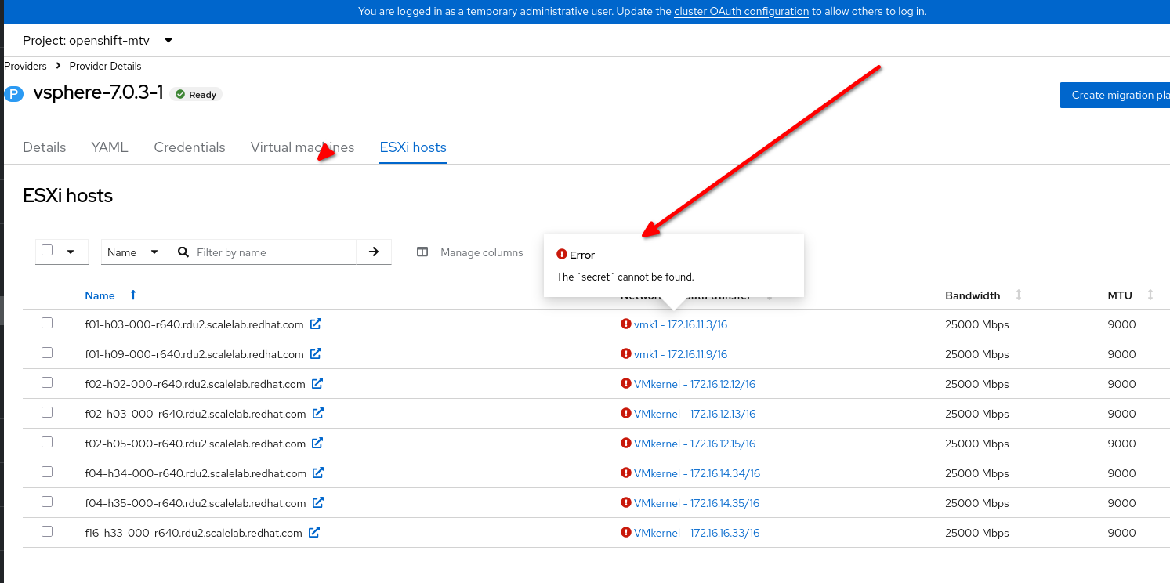
Task: Toggle Name column sort direction arrow
Action: pyautogui.click(x=133, y=295)
